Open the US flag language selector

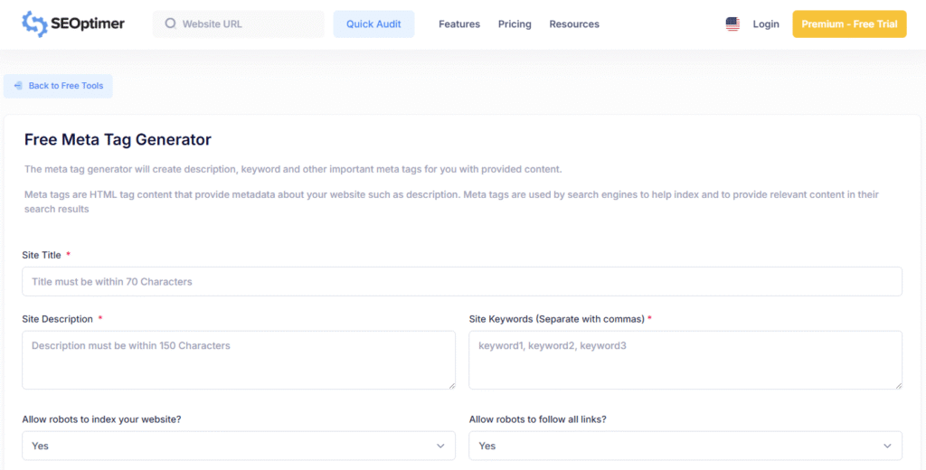tap(732, 24)
